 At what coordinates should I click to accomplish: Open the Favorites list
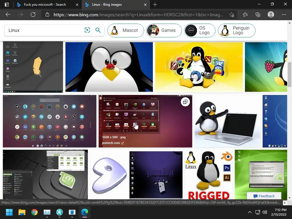coord(245,15)
